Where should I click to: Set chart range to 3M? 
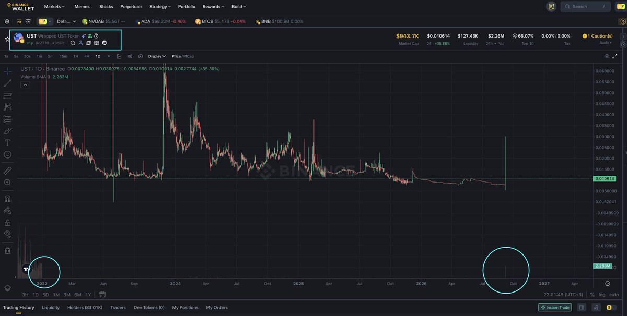pyautogui.click(x=67, y=295)
